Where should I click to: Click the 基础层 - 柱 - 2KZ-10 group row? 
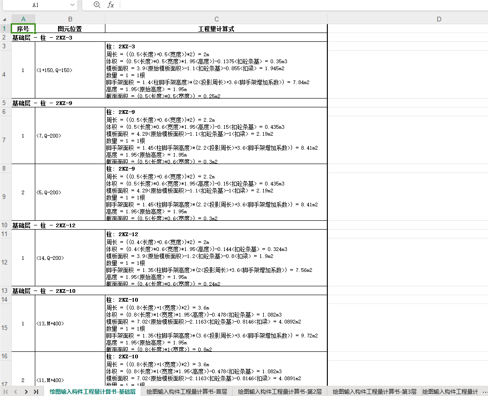click(x=169, y=291)
